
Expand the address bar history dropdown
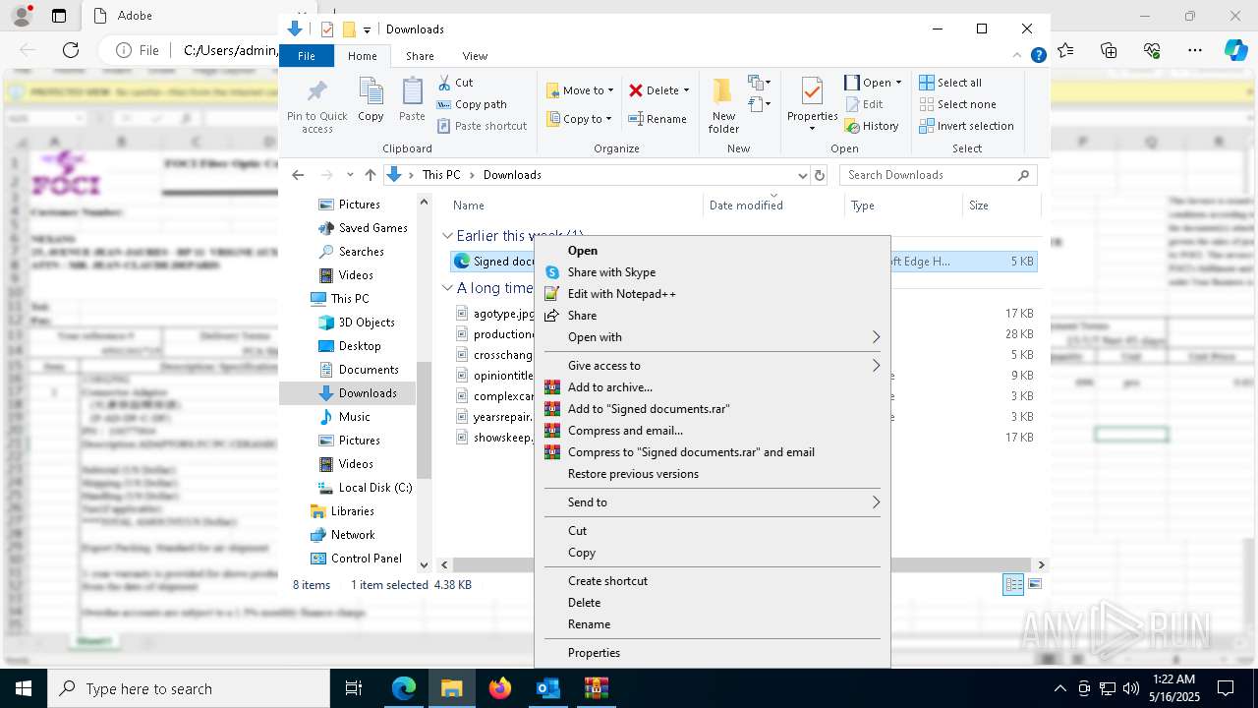(x=802, y=175)
